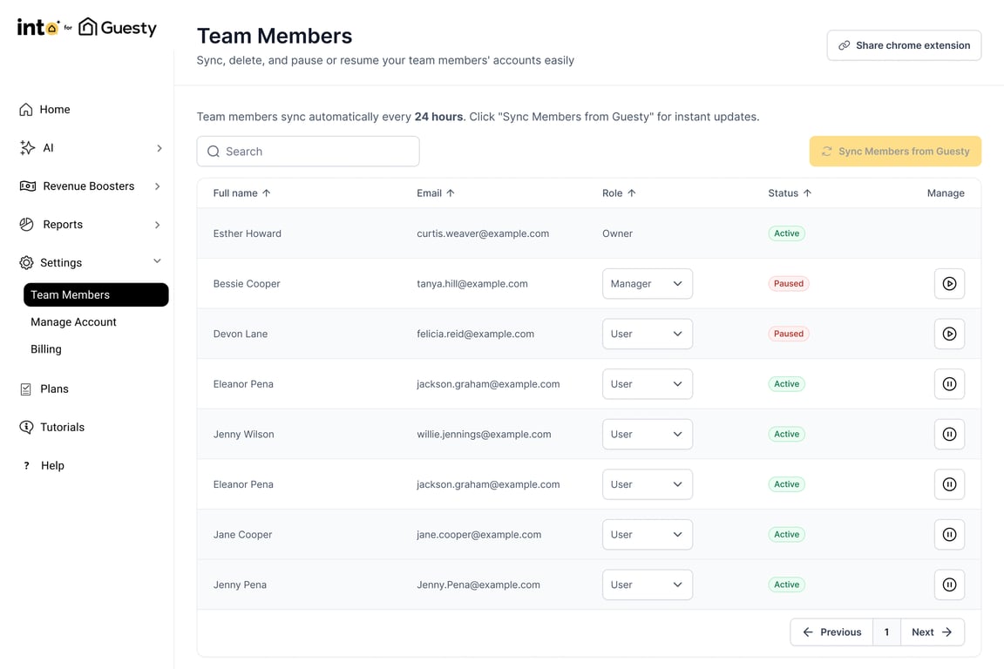The image size is (1004, 669).
Task: Expand the Revenue Boosters chevron
Action: tap(157, 186)
